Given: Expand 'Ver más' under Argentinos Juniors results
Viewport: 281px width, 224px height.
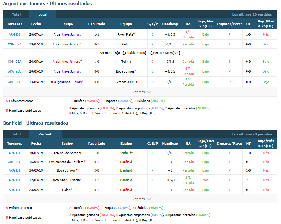Looking at the screenshot, I should (x=142, y=92).
